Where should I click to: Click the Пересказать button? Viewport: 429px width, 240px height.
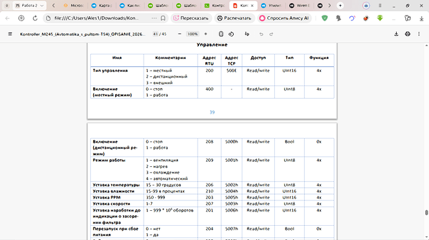191,18
